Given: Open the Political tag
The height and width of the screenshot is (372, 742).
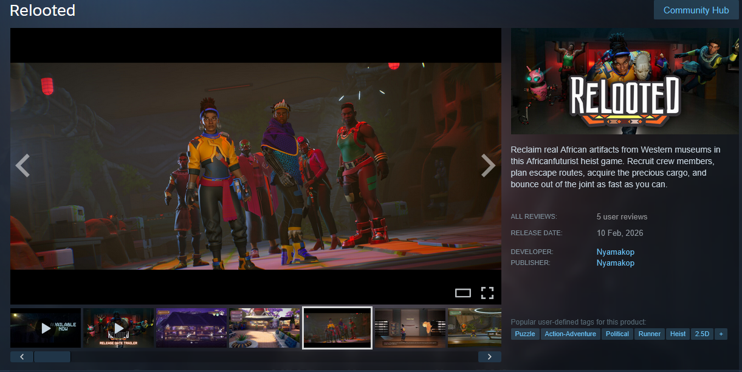Looking at the screenshot, I should [x=617, y=334].
